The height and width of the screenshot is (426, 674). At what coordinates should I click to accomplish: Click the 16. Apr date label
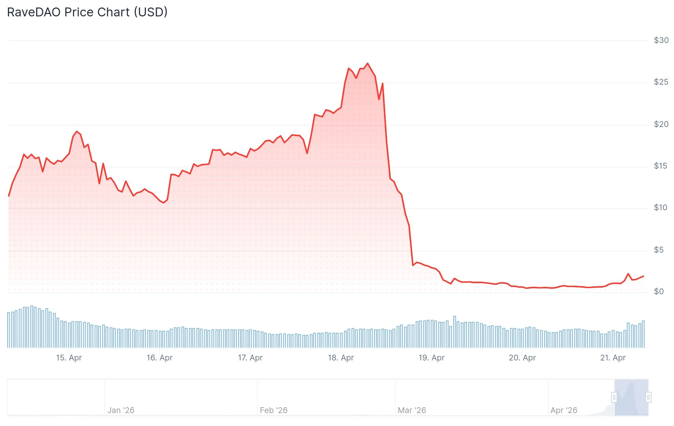coord(160,358)
